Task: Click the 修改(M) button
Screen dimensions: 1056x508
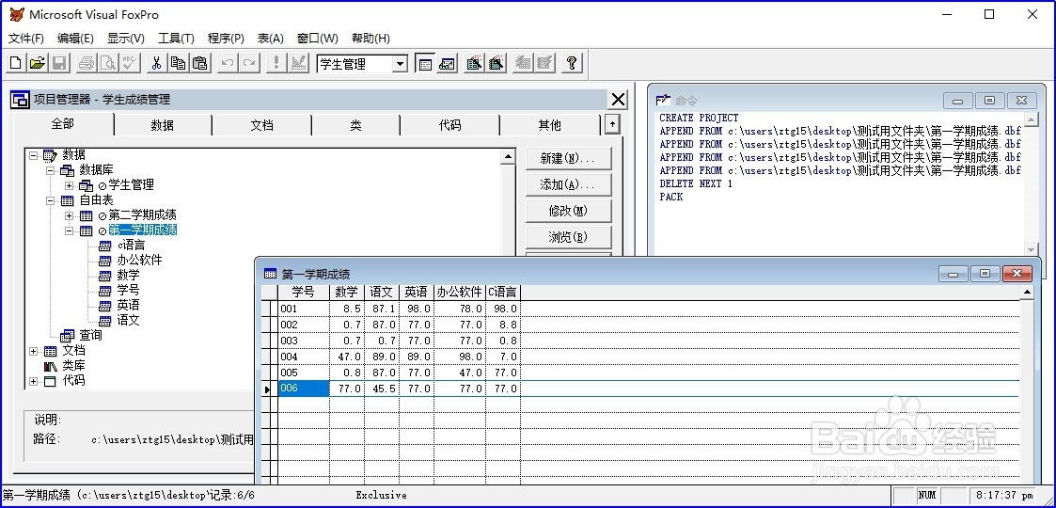Action: (568, 211)
